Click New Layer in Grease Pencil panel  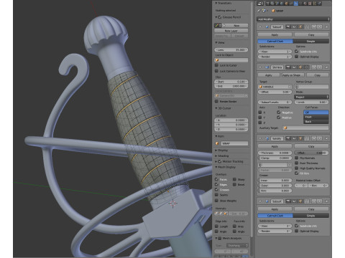[231, 31]
